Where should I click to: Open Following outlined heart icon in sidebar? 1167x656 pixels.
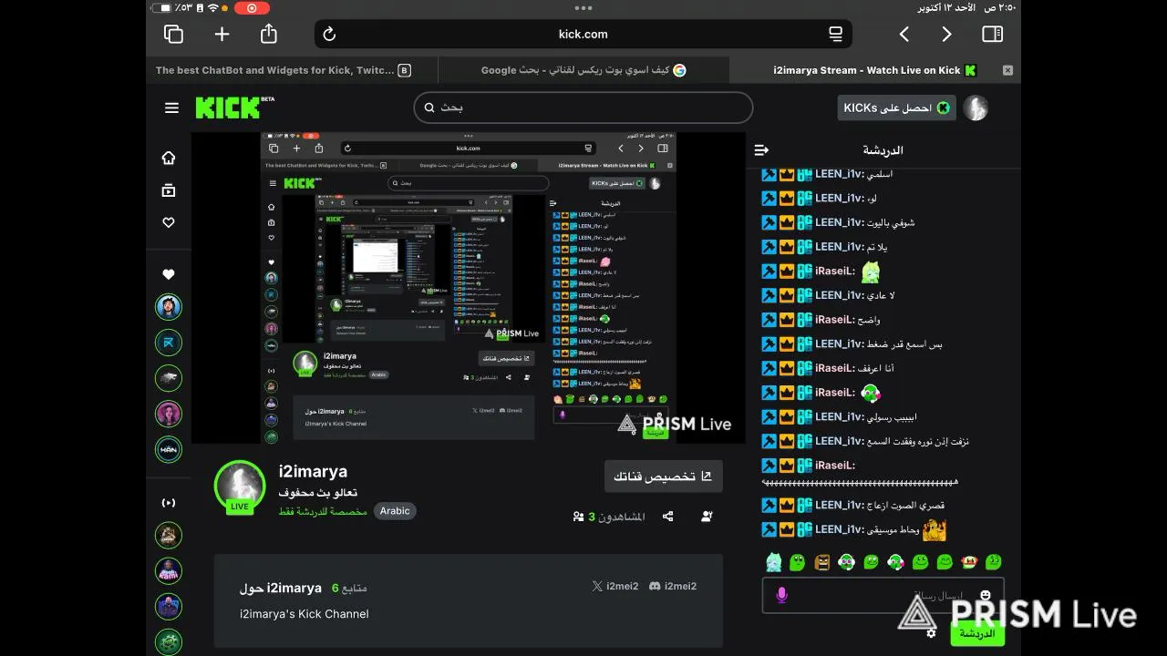[169, 223]
